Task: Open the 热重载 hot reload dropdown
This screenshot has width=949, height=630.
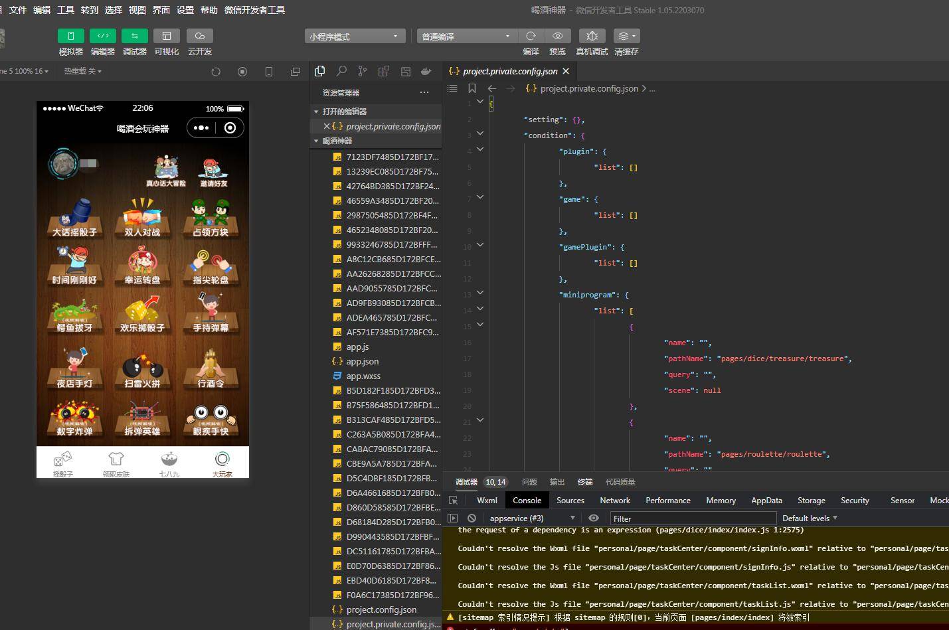Action: tap(83, 71)
